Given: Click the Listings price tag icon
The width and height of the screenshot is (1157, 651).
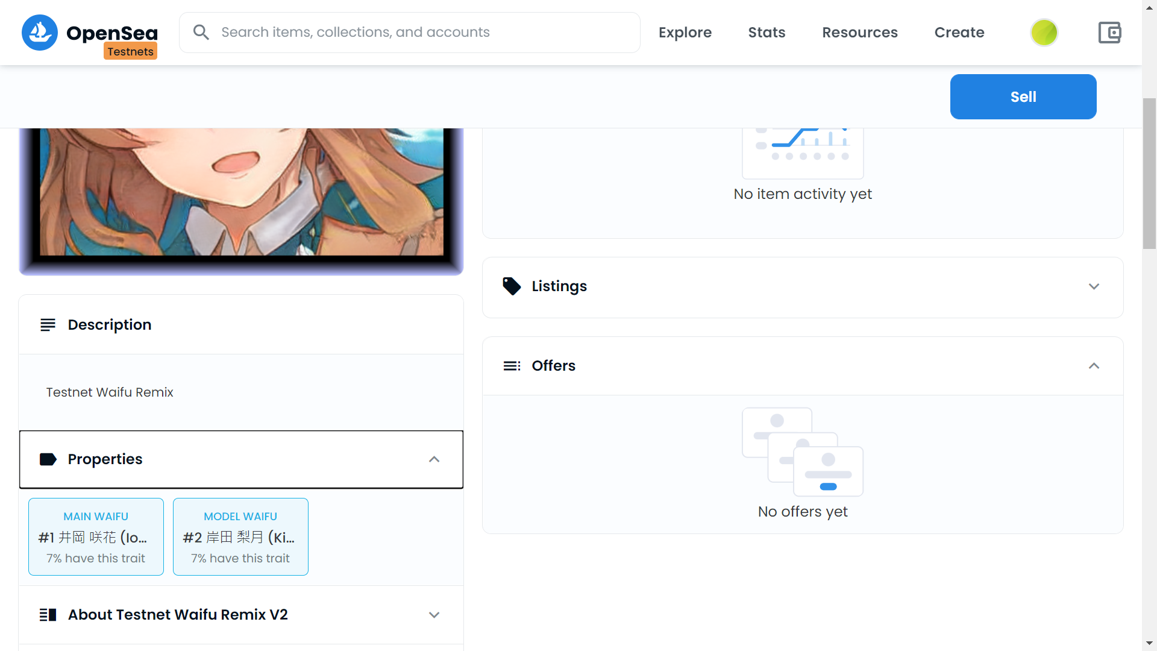Looking at the screenshot, I should pyautogui.click(x=512, y=286).
